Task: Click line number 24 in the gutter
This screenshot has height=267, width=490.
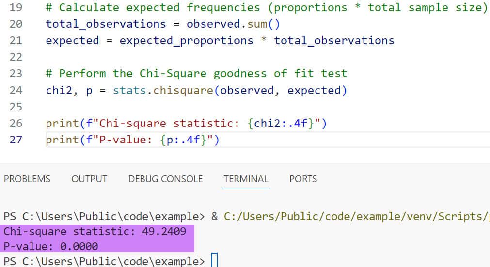Action: 16,90
